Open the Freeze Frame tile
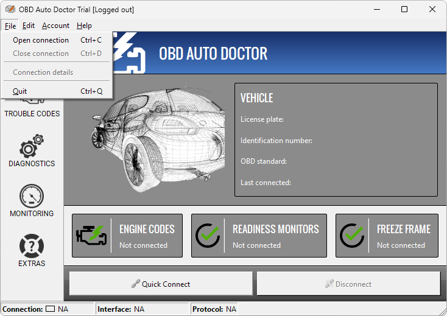 click(387, 236)
